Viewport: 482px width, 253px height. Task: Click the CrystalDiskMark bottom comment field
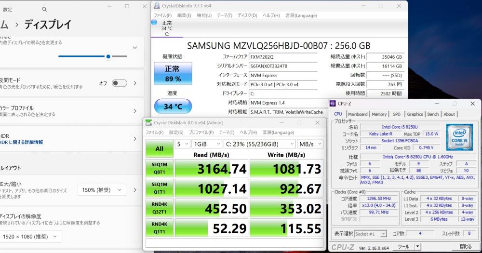pos(235,243)
